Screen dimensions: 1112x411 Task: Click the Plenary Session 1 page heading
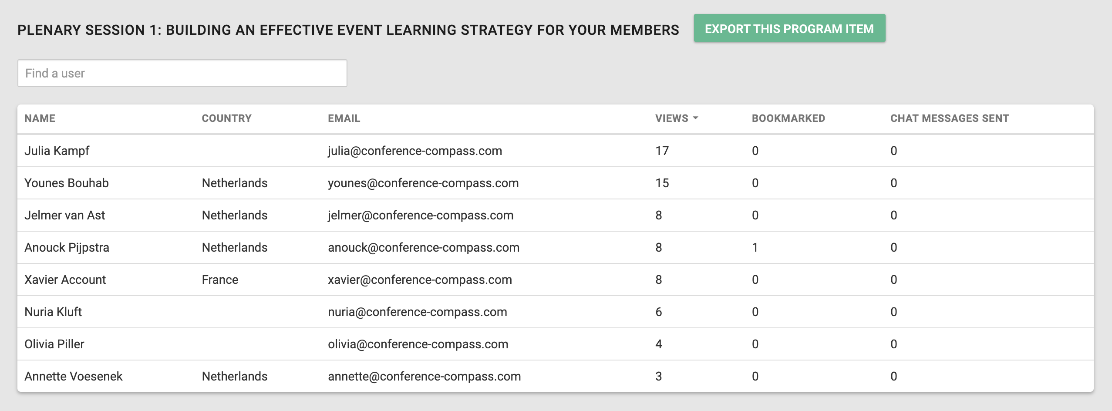(348, 30)
